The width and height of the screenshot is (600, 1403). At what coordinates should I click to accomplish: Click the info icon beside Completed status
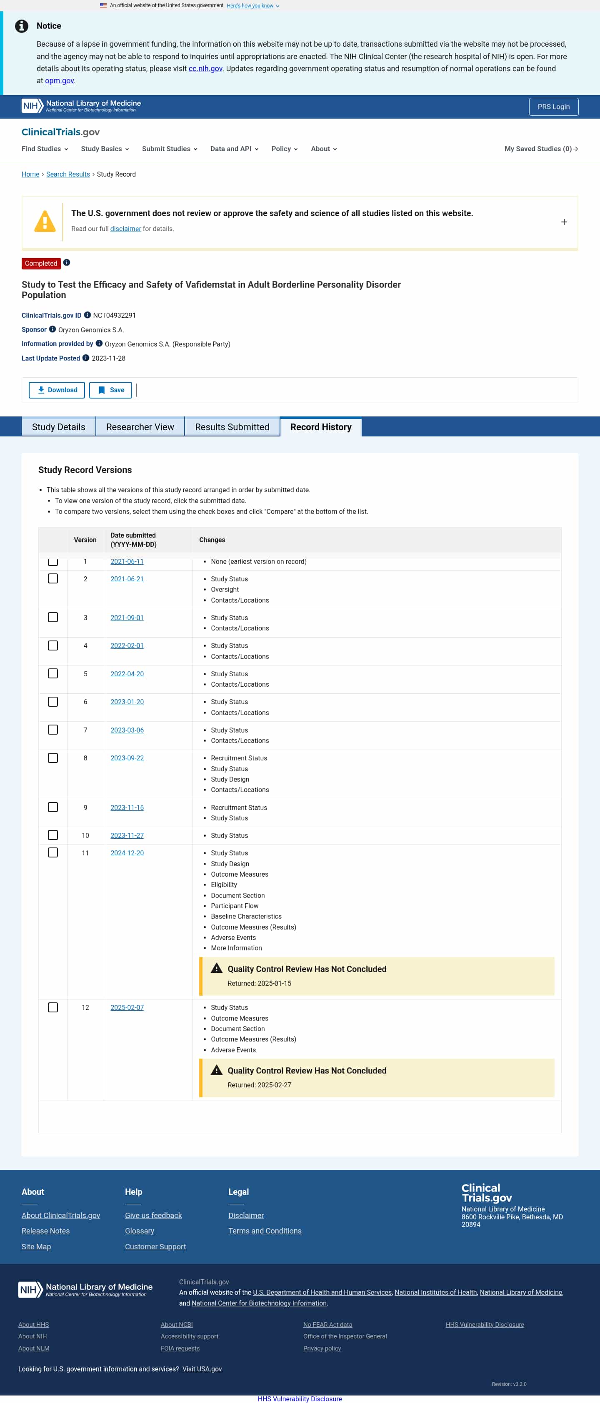(x=67, y=262)
